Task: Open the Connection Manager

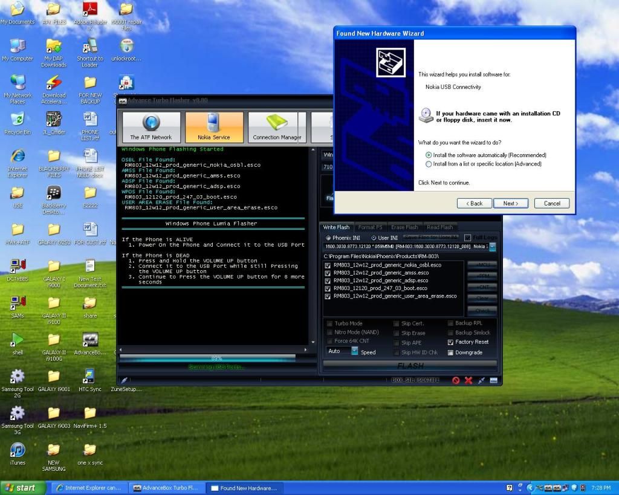Action: pyautogui.click(x=277, y=127)
